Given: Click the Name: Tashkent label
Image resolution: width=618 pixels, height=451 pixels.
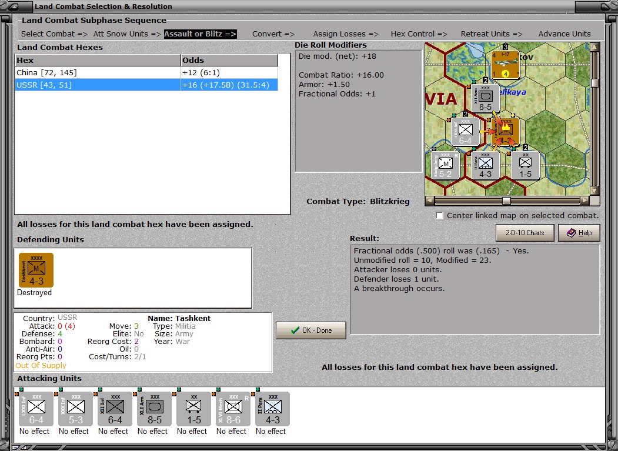Looking at the screenshot, I should (179, 318).
